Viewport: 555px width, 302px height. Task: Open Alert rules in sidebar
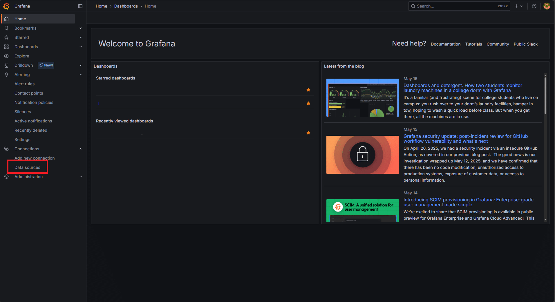point(24,84)
